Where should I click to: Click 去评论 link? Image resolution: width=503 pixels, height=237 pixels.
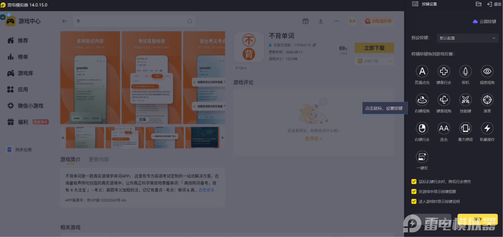click(313, 139)
